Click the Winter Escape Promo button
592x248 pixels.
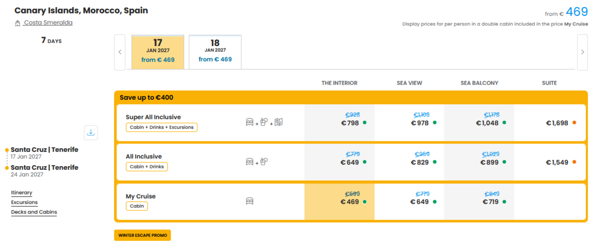(x=142, y=235)
